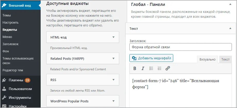This screenshot has height=108, width=237.
Task: Expand the HTML-код widget arrow
Action: [113, 37]
